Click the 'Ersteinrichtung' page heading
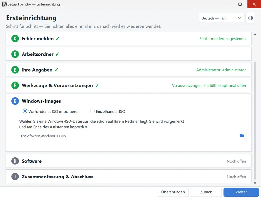The image size is (261, 198). pyautogui.click(x=31, y=18)
